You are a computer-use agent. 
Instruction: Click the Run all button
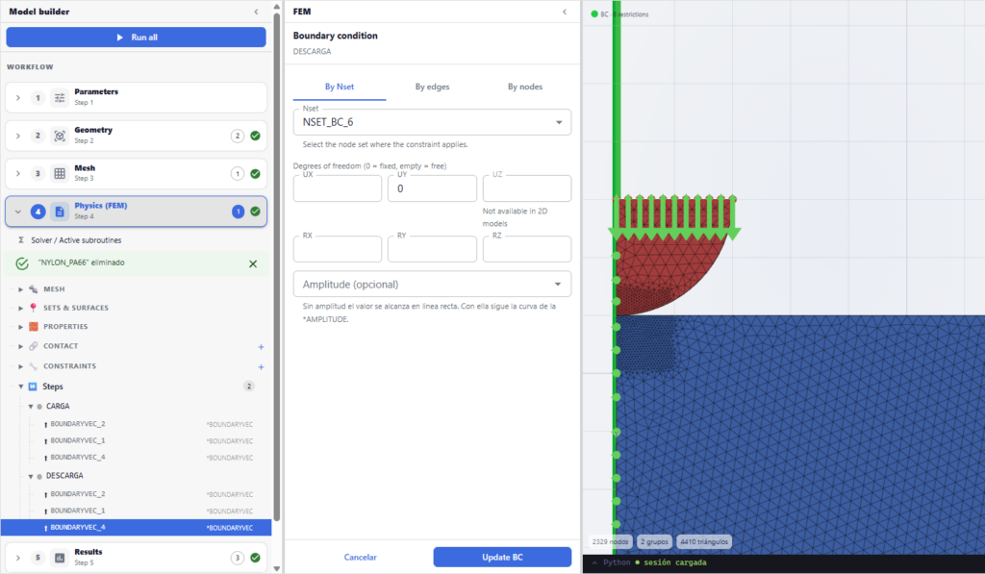pyautogui.click(x=137, y=37)
